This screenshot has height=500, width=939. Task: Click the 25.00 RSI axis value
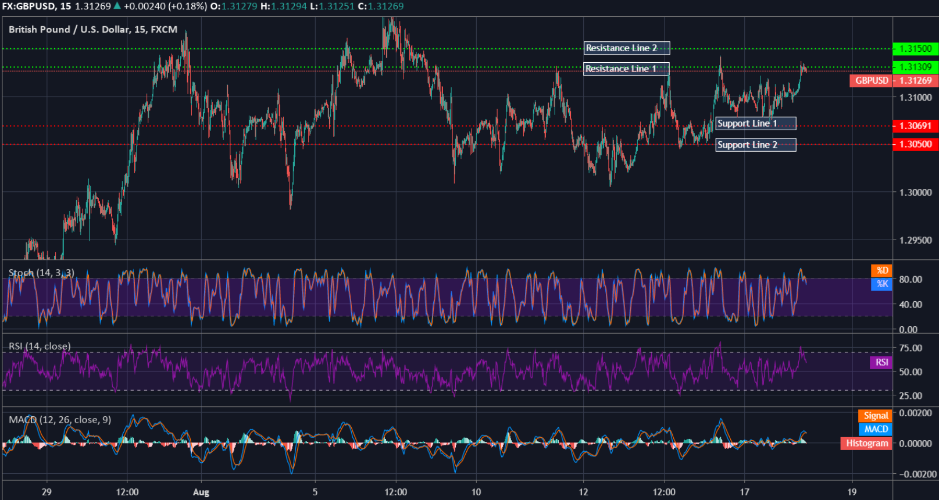[911, 396]
